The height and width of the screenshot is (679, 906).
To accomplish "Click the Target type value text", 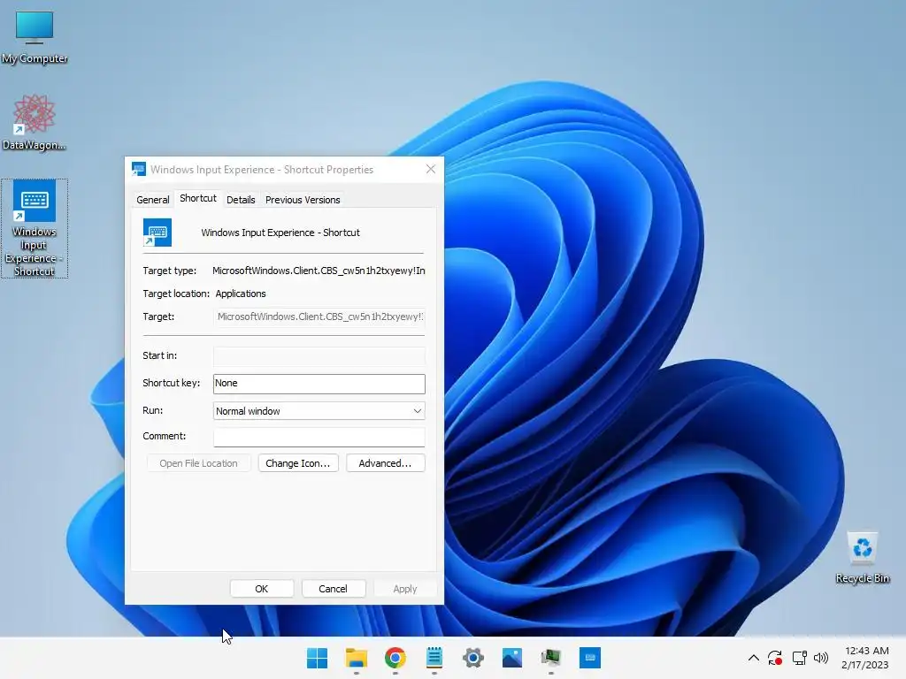I will pyautogui.click(x=319, y=271).
